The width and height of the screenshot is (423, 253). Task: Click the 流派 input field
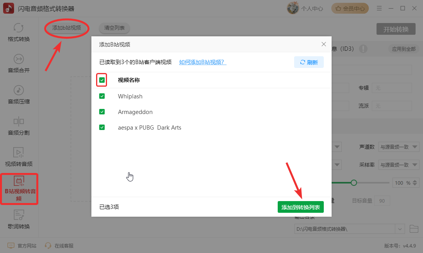tap(392, 106)
